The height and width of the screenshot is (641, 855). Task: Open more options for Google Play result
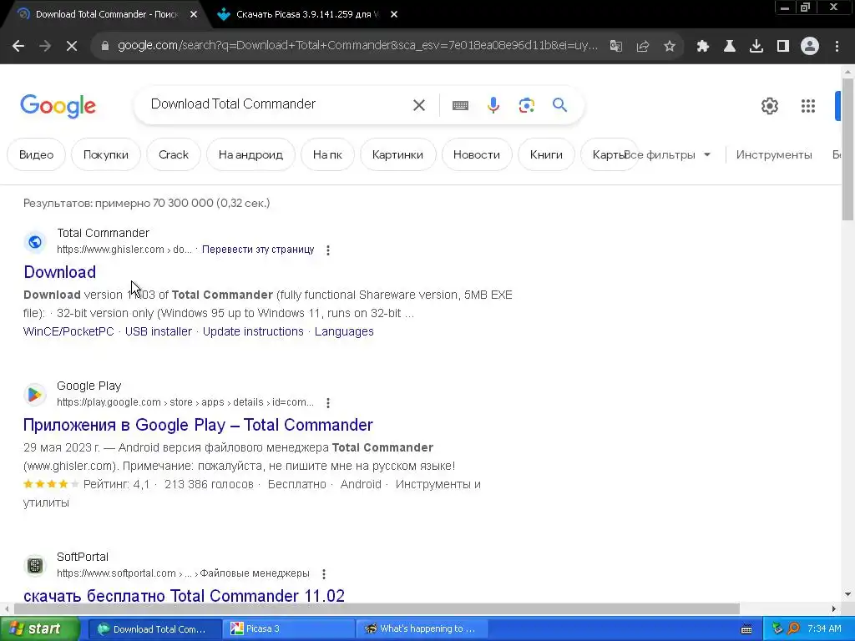327,403
